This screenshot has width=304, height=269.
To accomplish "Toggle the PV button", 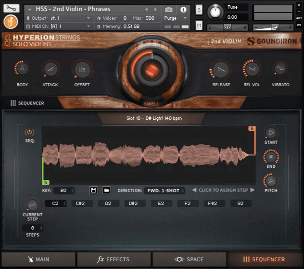I will click(299, 25).
